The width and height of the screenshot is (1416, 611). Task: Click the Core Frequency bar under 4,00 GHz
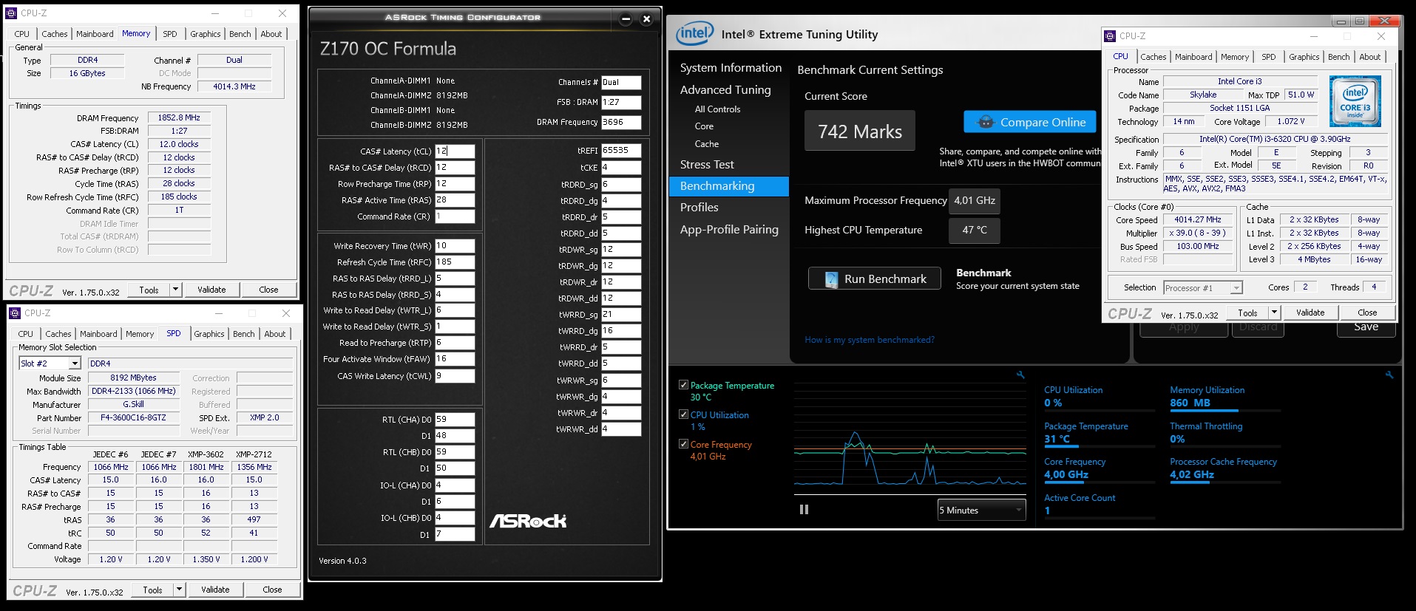click(x=1099, y=482)
